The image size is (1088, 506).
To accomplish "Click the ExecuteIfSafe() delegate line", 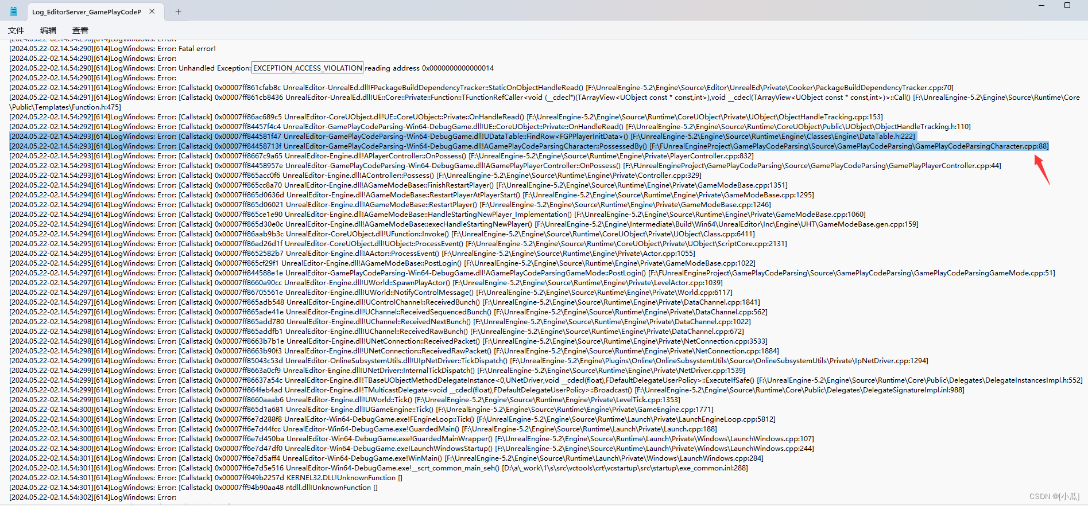I will point(545,380).
